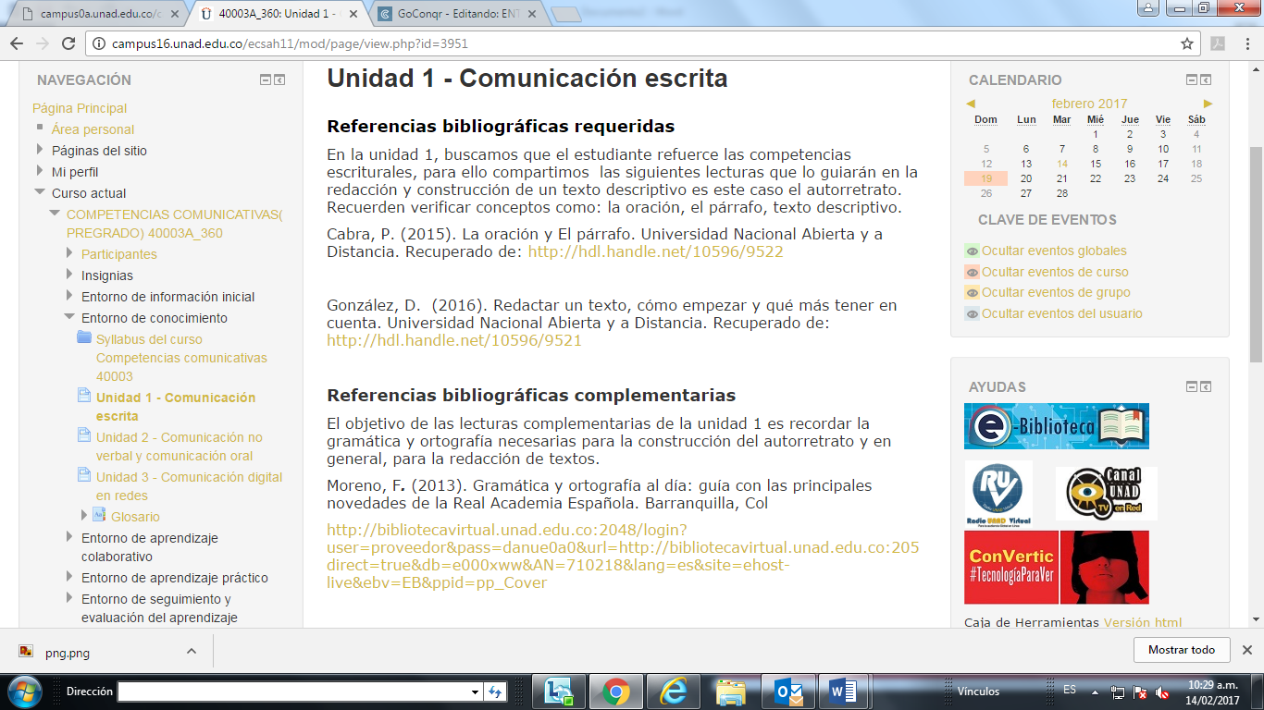Go to next month in the calendar

[x=1208, y=104]
